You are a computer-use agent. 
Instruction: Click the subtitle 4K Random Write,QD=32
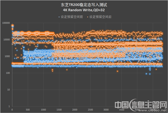(84, 10)
